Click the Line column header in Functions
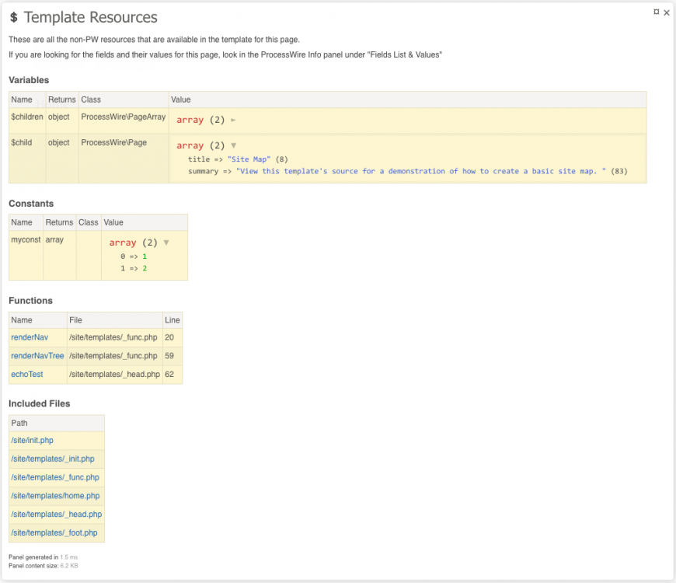 172,320
